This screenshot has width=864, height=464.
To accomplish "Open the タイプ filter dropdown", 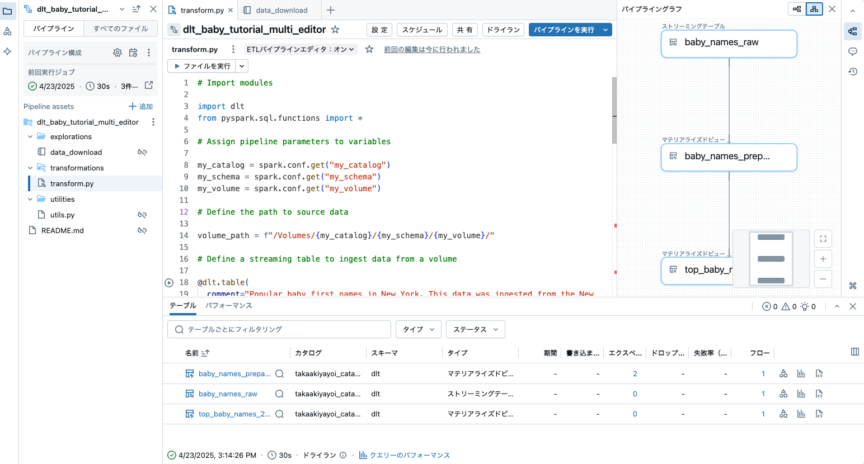I will [418, 329].
